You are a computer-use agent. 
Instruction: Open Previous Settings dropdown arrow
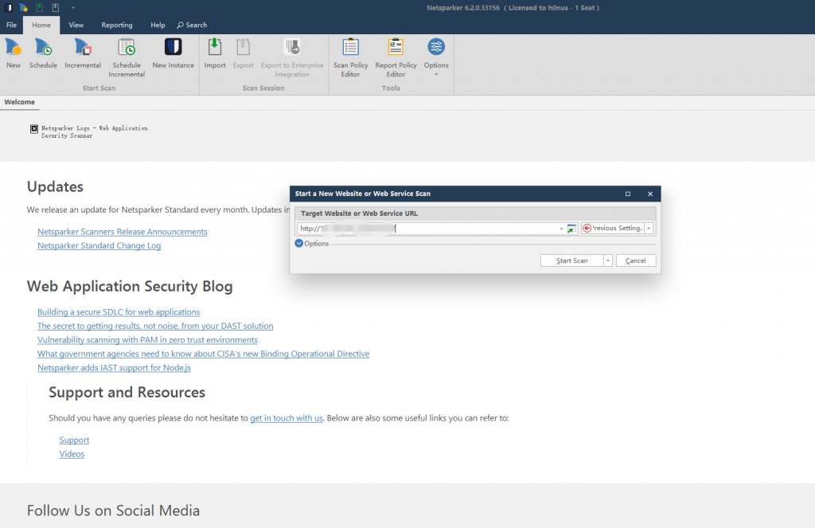(649, 229)
